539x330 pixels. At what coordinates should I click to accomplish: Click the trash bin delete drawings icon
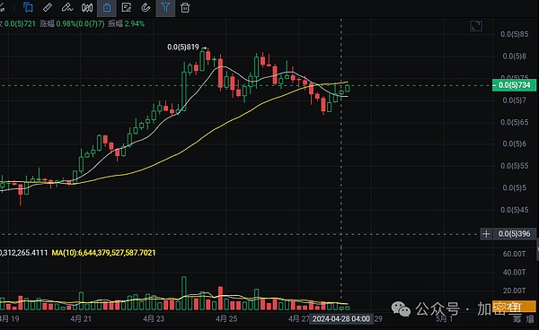click(x=185, y=7)
